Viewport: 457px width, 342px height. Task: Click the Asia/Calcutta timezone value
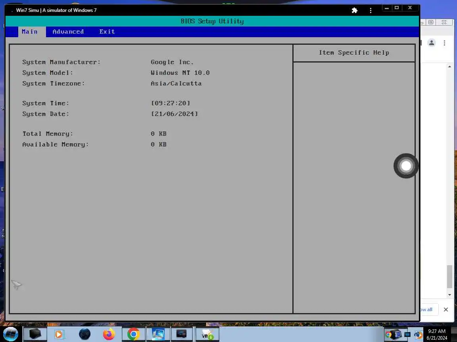click(176, 84)
